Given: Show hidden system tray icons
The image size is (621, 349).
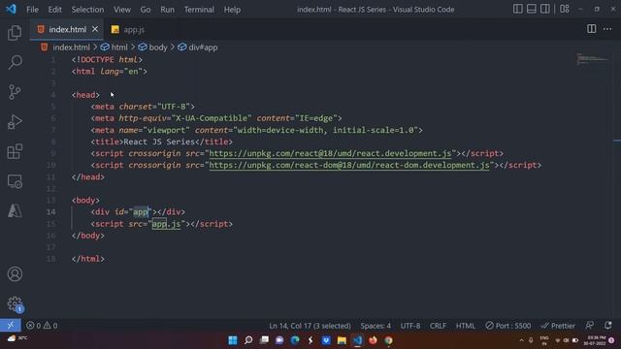Looking at the screenshot, I should [521, 340].
